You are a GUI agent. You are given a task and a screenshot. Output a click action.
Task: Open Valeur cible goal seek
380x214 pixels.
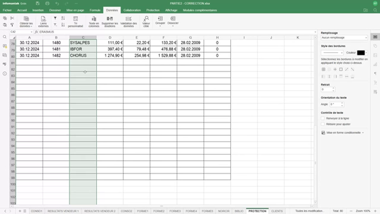(x=146, y=22)
